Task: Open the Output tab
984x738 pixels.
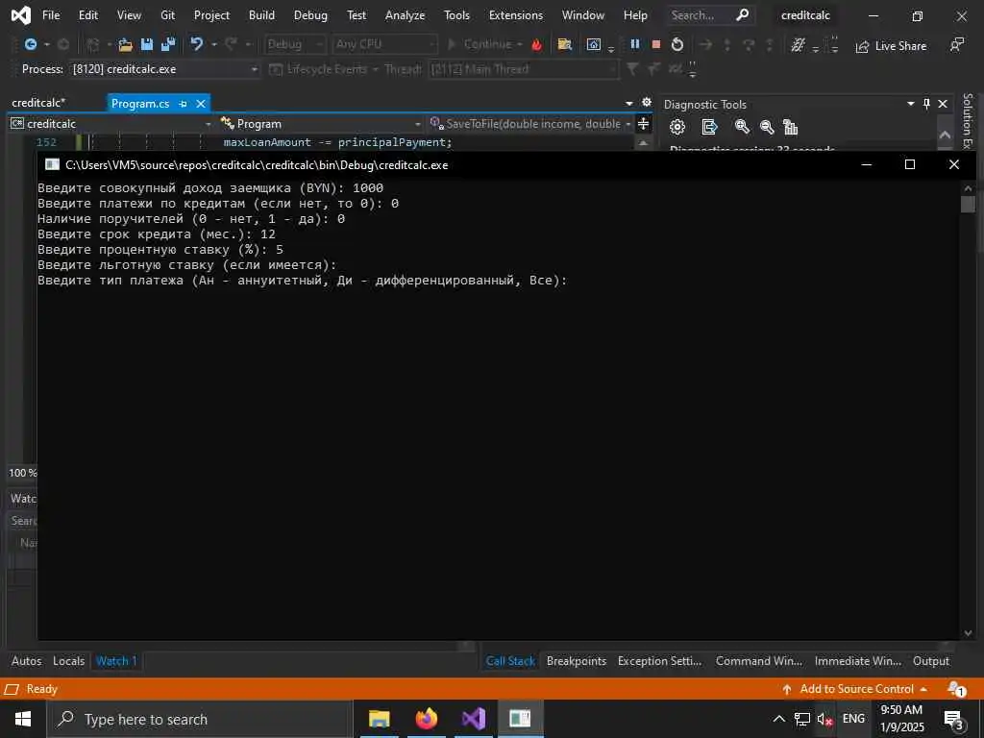Action: pyautogui.click(x=930, y=661)
